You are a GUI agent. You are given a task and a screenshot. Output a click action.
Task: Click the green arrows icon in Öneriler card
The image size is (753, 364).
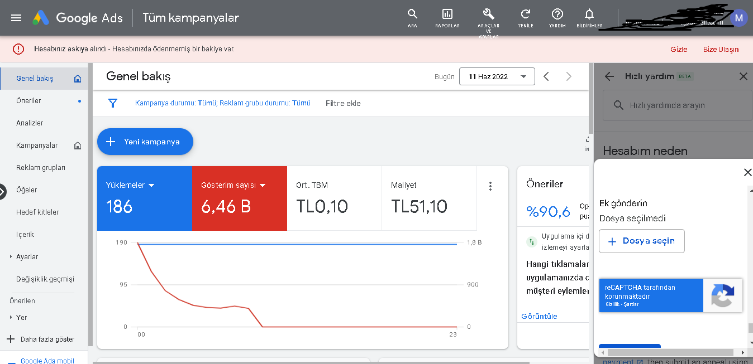pyautogui.click(x=532, y=242)
